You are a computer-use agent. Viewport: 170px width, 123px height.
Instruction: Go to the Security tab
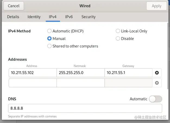click(89, 17)
